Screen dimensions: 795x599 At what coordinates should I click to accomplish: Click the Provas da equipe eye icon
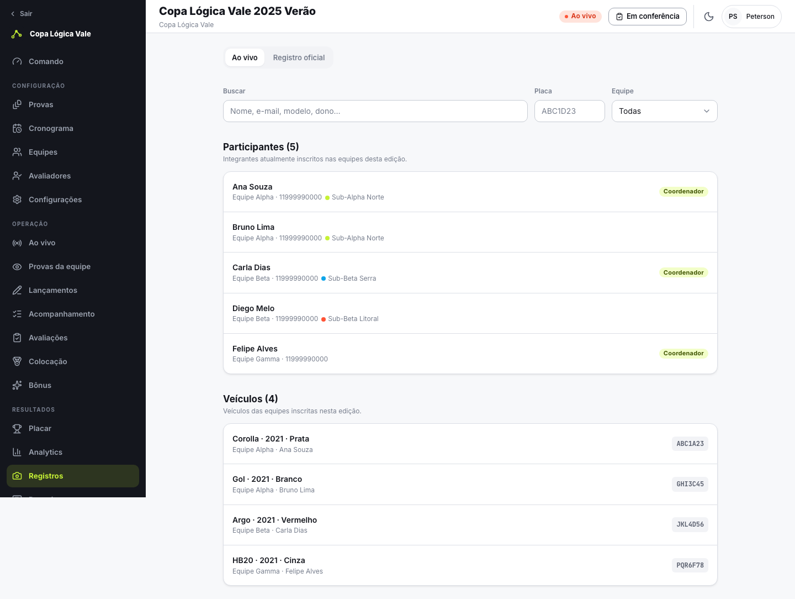[x=17, y=266]
